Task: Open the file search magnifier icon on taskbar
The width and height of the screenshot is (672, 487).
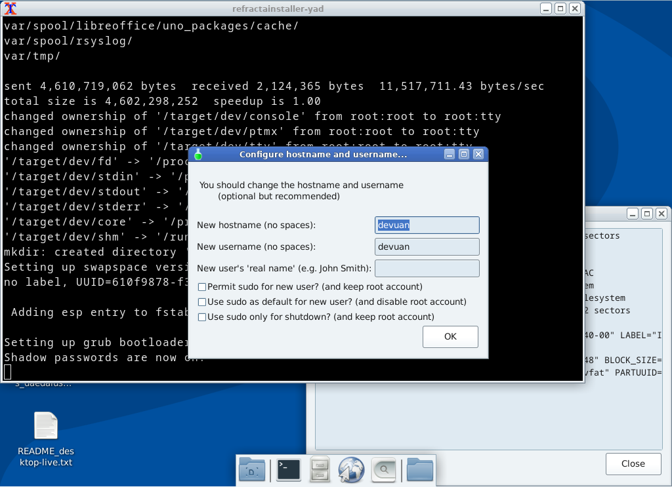Action: pos(383,469)
